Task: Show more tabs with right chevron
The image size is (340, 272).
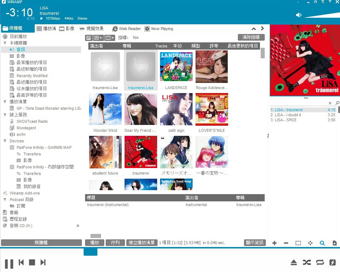Action: pyautogui.click(x=263, y=28)
